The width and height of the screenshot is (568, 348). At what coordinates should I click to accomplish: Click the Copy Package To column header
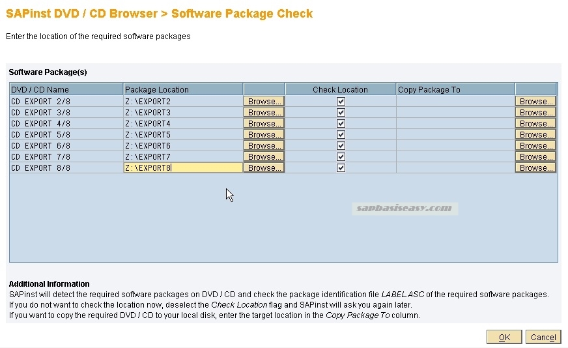coord(455,89)
